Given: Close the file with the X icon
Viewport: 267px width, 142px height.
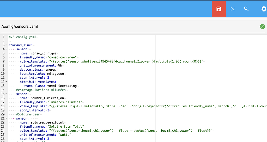Looking at the screenshot, I should pyautogui.click(x=233, y=9).
